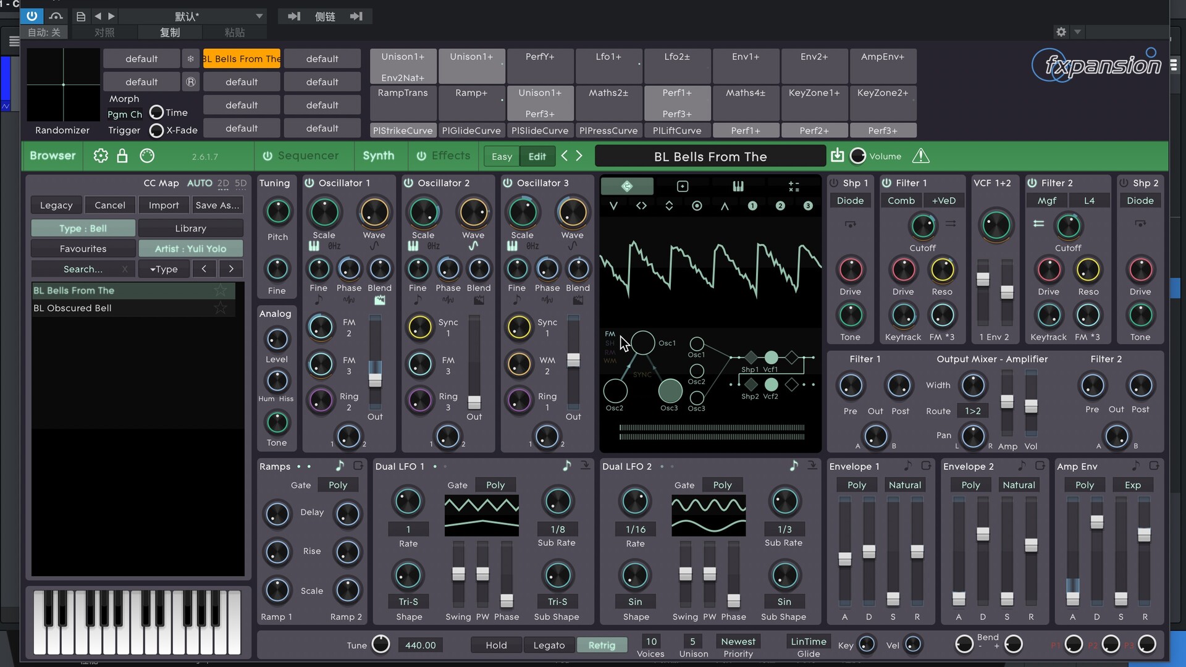Click the horizontal arrows scope icon
This screenshot has height=667, width=1186.
tap(641, 206)
